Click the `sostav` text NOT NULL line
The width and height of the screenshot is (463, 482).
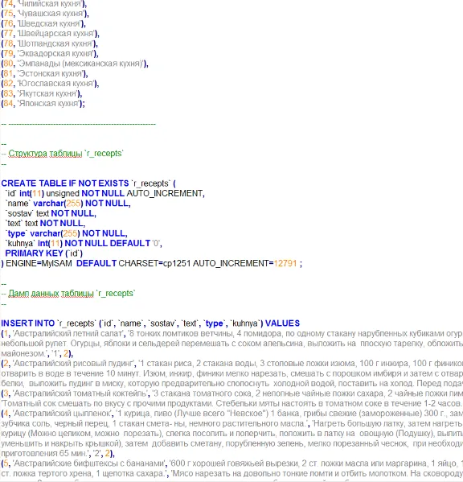[51, 213]
